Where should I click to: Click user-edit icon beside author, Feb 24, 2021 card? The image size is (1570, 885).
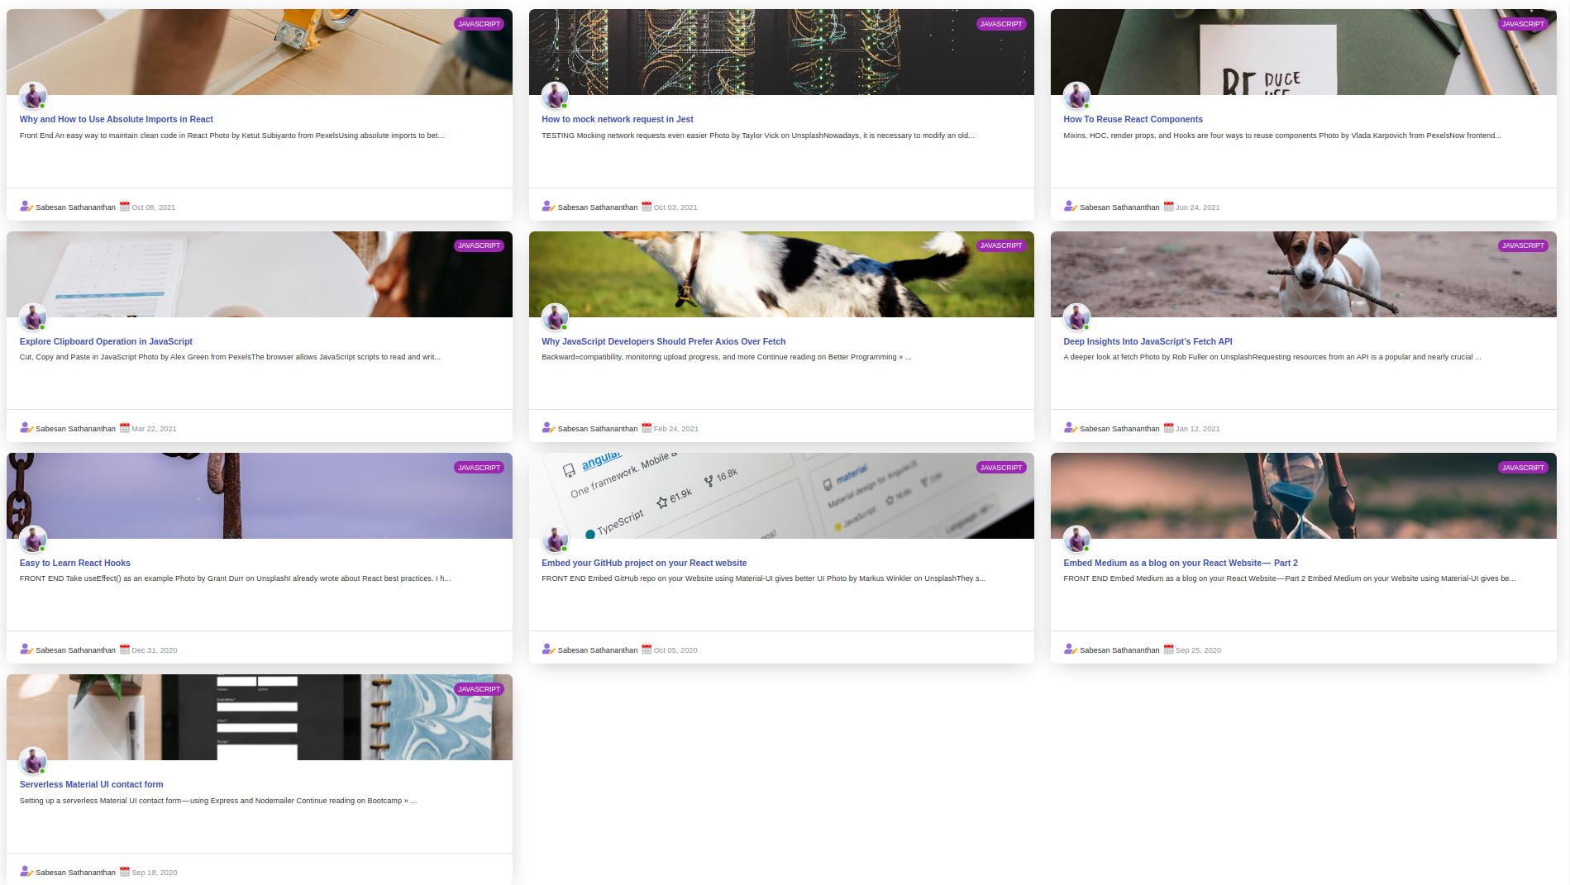548,428
